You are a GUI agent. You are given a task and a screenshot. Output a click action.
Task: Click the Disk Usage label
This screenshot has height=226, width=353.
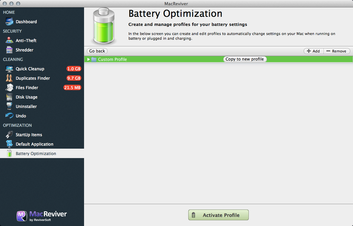coord(27,97)
